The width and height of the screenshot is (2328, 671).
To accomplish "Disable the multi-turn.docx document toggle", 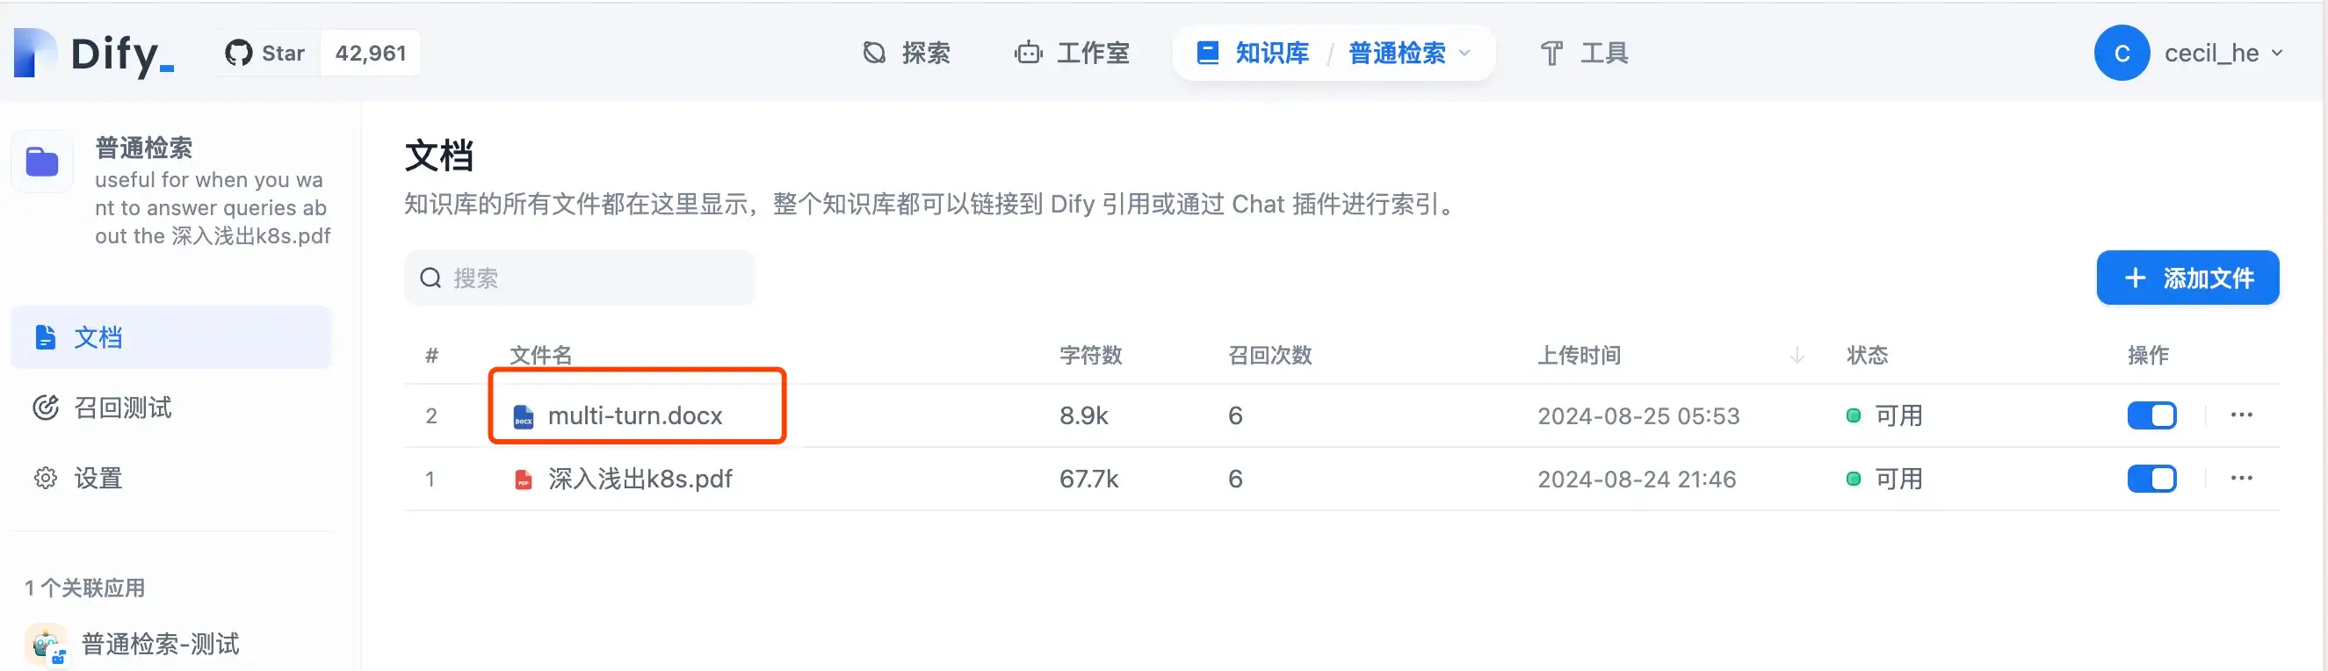I will pos(2151,415).
